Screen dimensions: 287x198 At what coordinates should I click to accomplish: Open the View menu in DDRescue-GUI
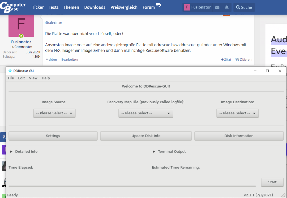[33, 78]
